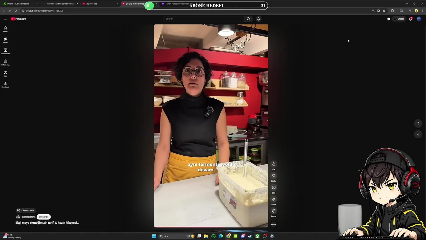Start voice search with microphone icon
Viewport: 426px width, 240px height.
tap(258, 19)
